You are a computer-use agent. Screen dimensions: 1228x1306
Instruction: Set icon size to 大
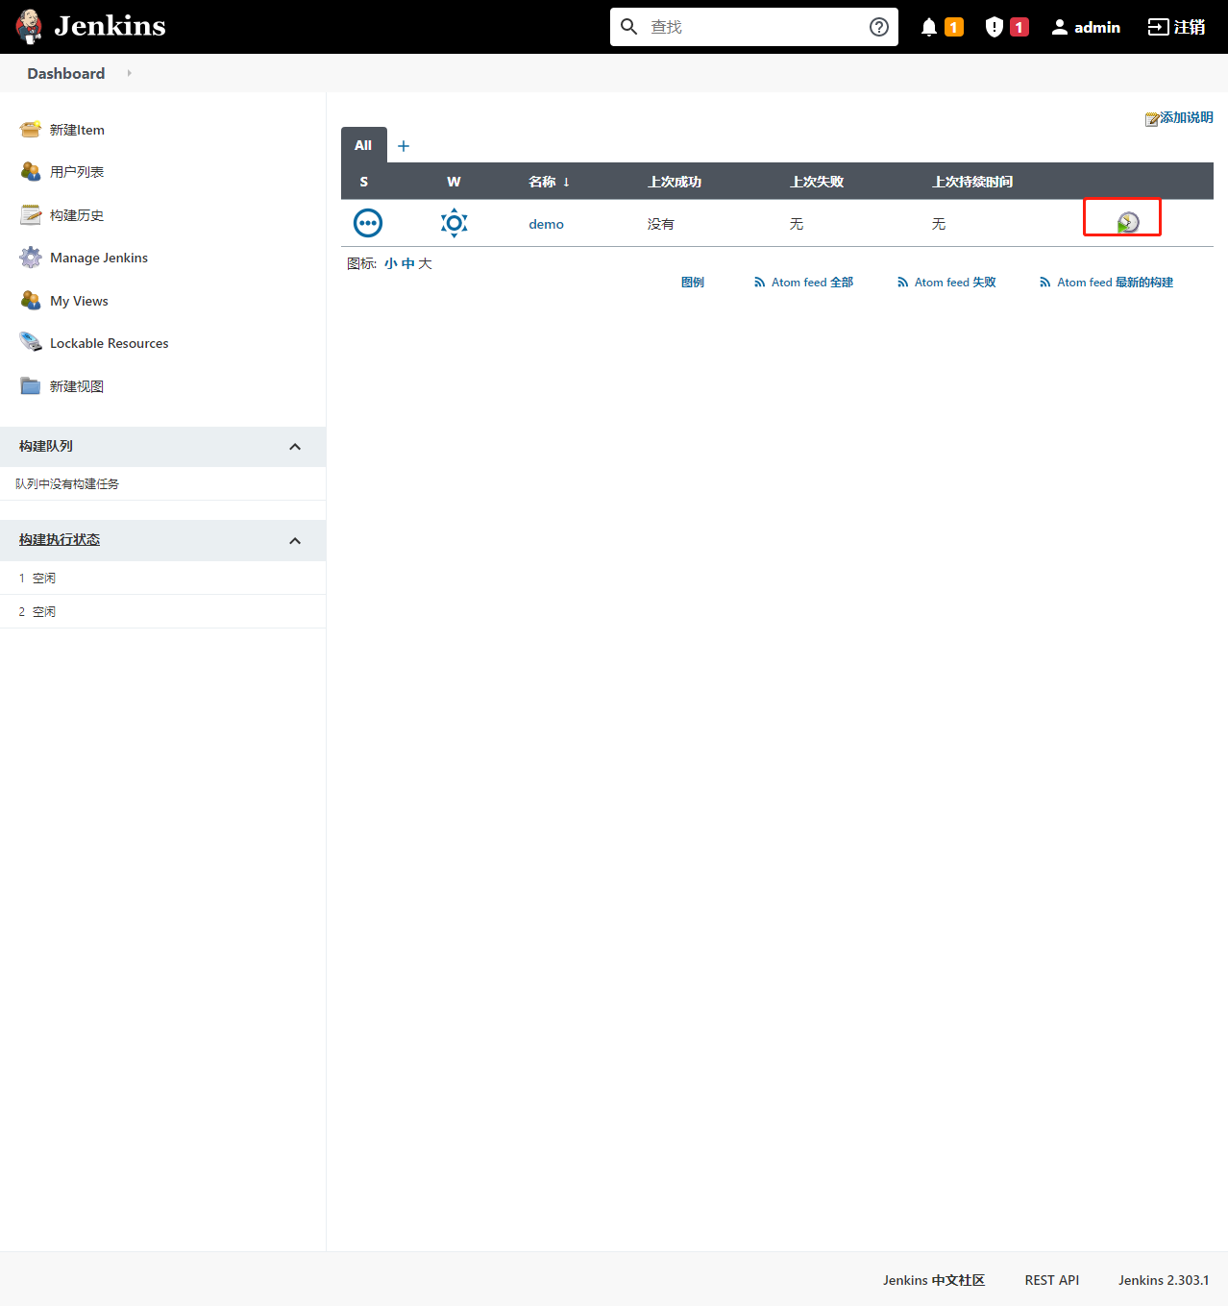[425, 263]
